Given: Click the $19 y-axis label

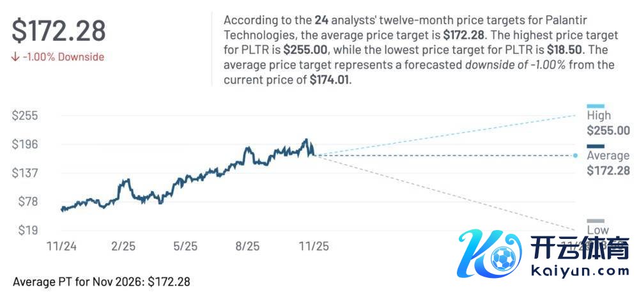Looking at the screenshot, I should click(28, 230).
